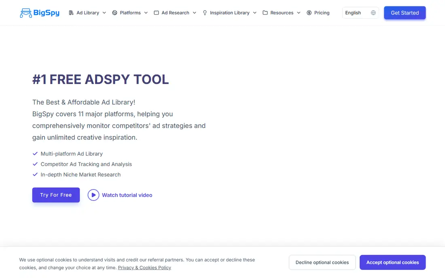Open the Platforms menu
The image size is (445, 278).
click(x=130, y=13)
